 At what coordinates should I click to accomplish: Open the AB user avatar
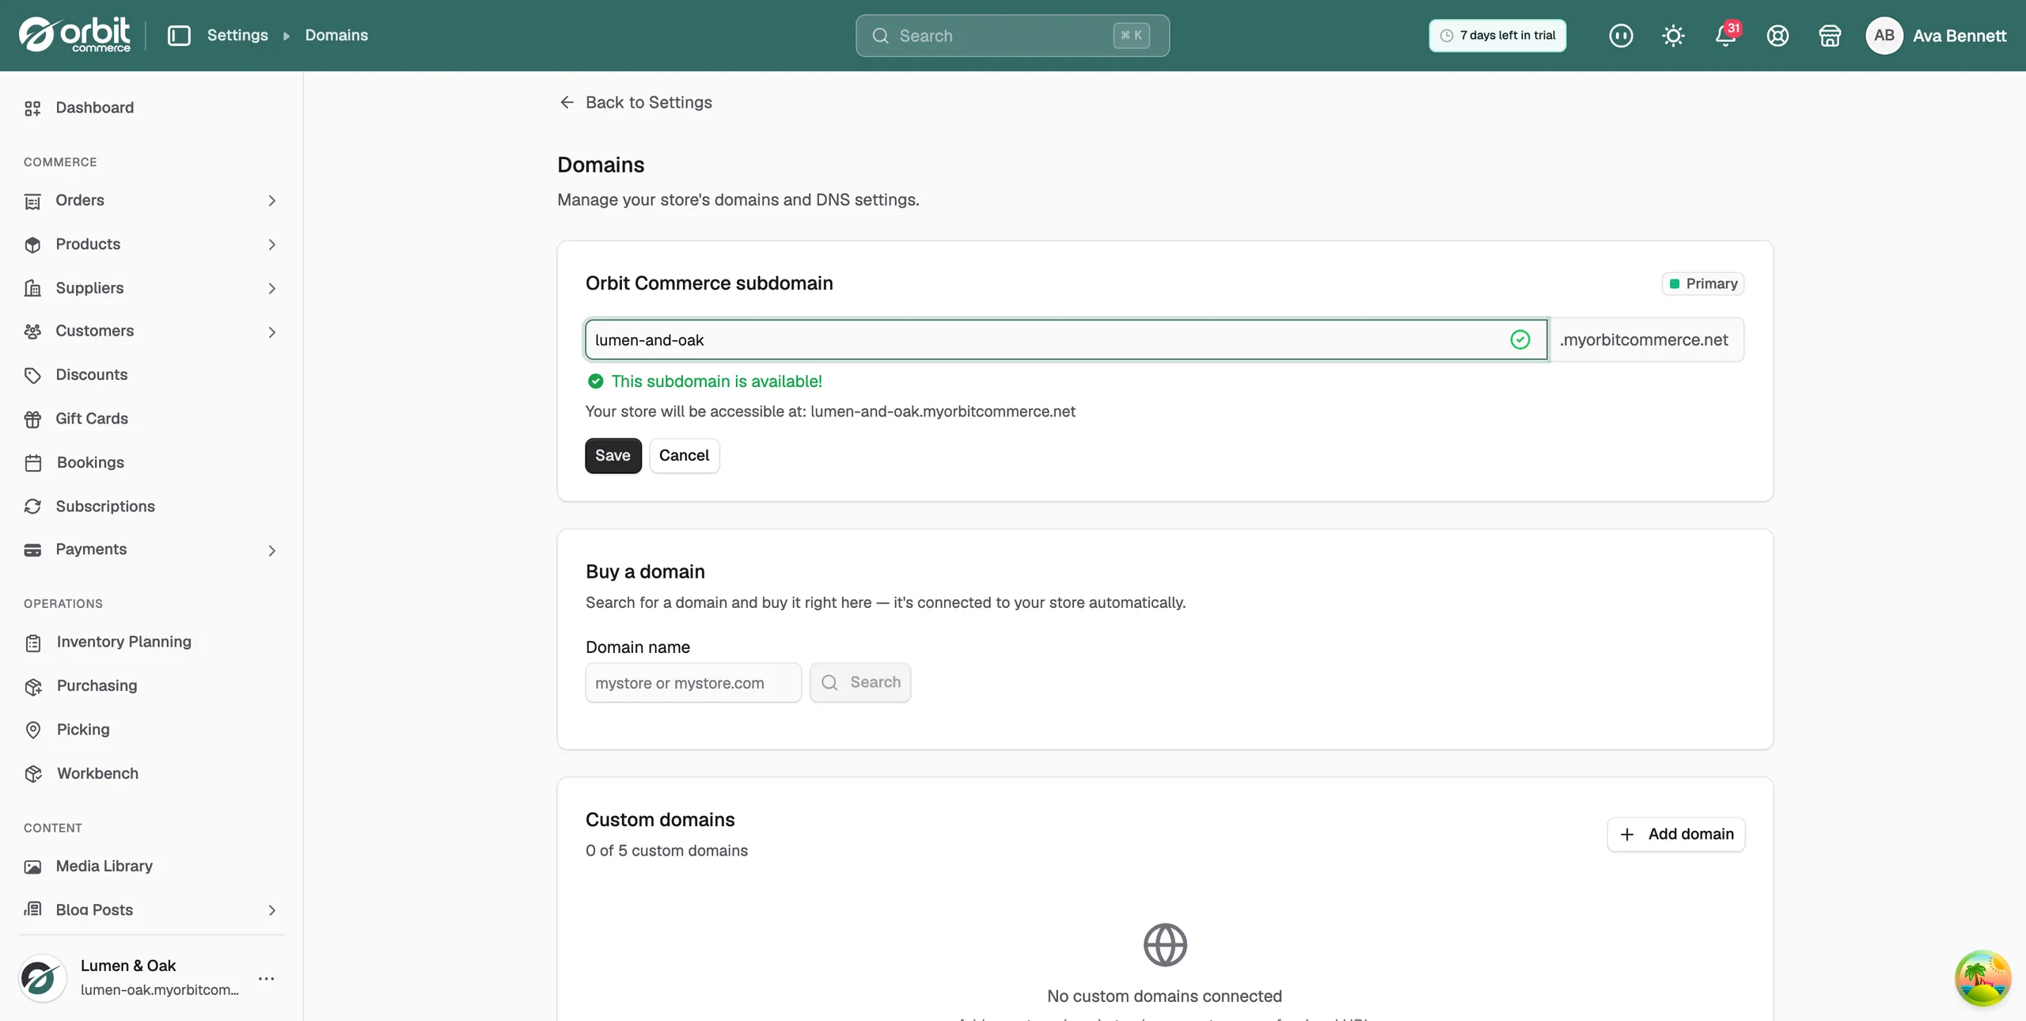1884,36
